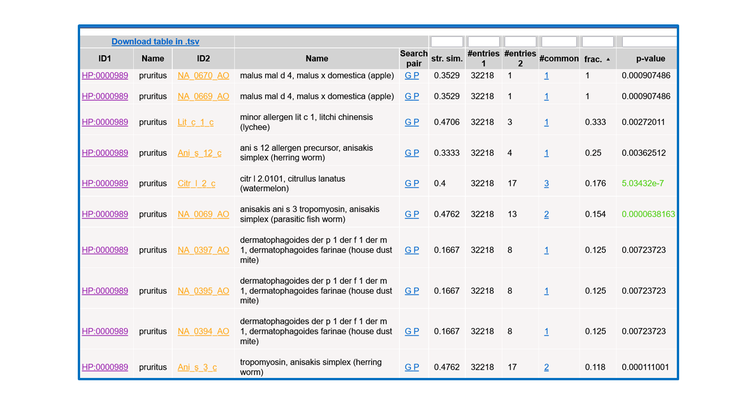Open the Lit_c_1_c lychee allergen ID
This screenshot has width=743, height=418.
(196, 122)
